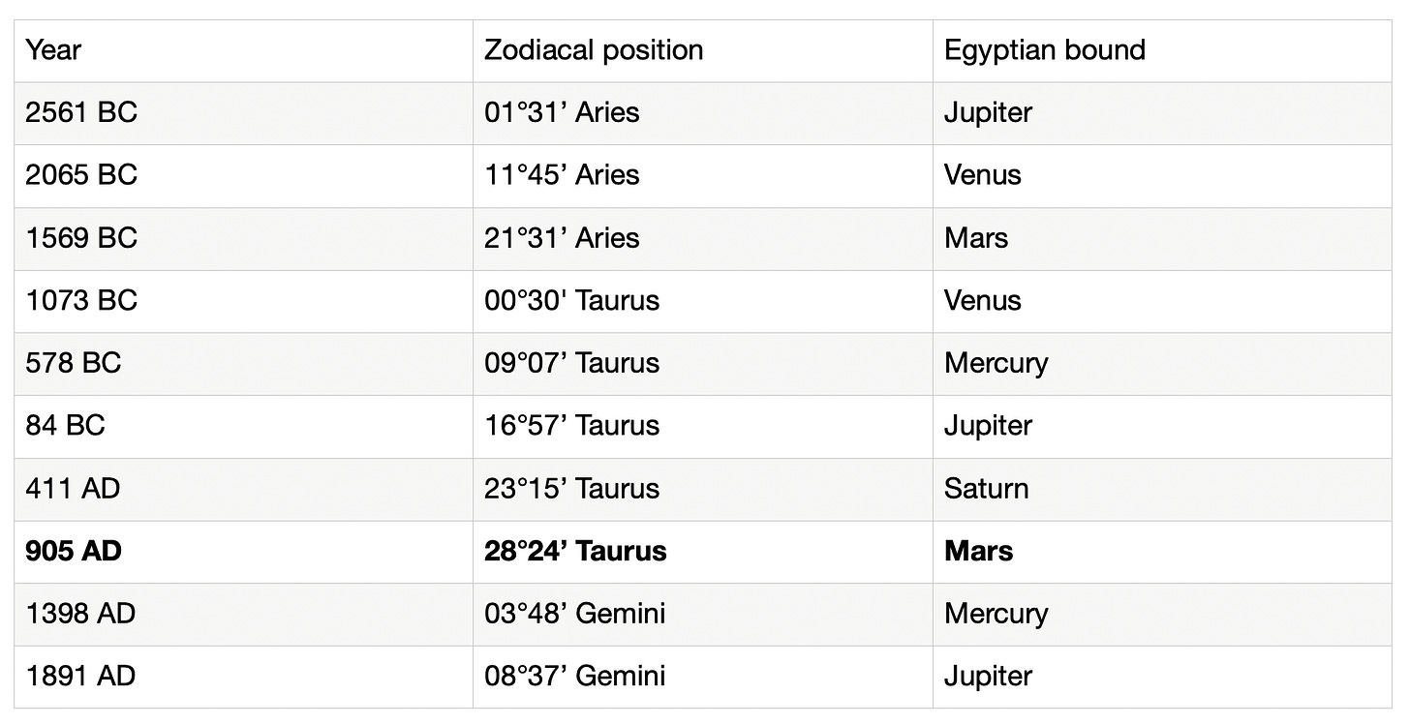Select the Saturn bound cell
The height and width of the screenshot is (725, 1410).
[x=1163, y=490]
